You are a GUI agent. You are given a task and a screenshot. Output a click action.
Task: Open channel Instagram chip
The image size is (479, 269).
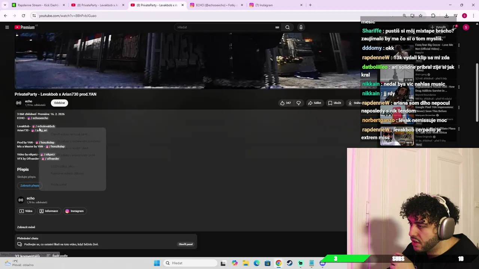pos(74,211)
